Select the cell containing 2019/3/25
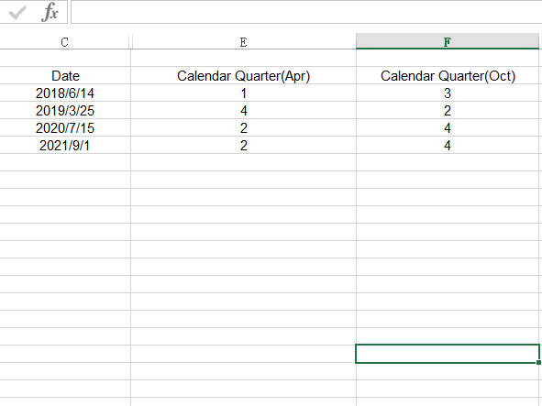This screenshot has width=542, height=406. click(65, 111)
